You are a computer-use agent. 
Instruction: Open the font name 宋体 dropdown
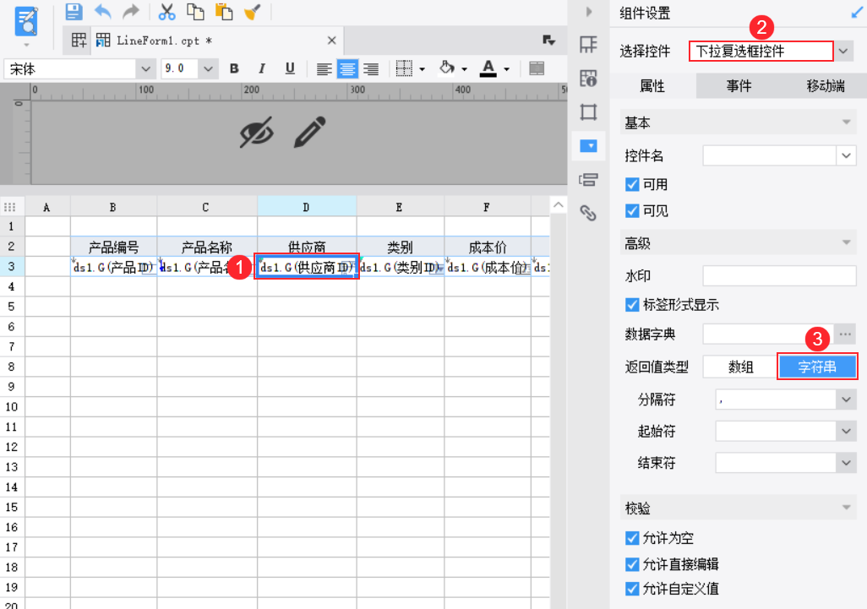coord(145,69)
